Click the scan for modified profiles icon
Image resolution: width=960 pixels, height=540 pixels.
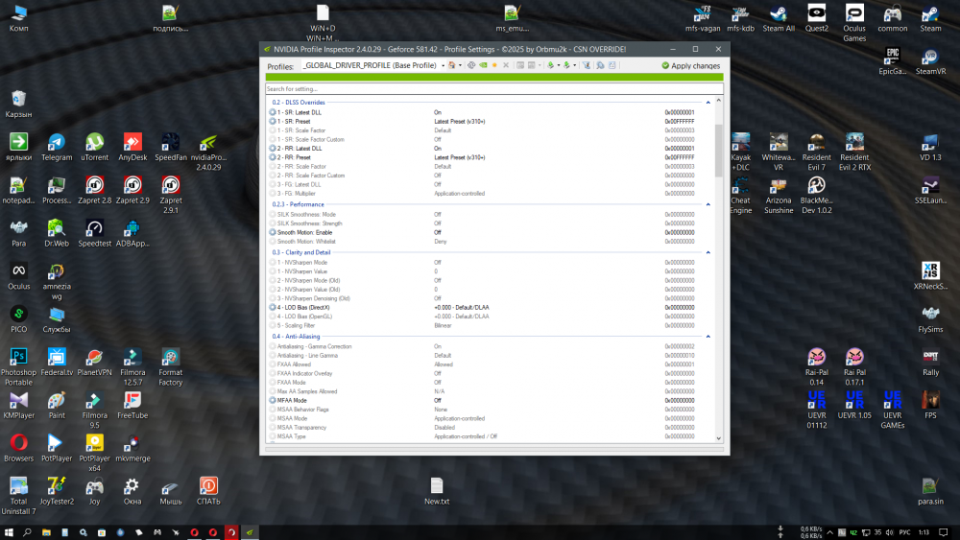click(600, 65)
